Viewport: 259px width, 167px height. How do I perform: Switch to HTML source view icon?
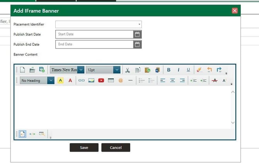[32, 134]
